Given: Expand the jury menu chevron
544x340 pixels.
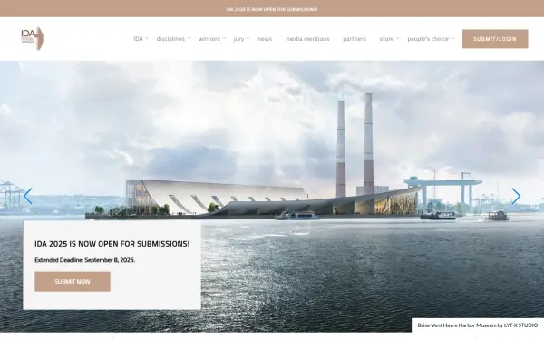Looking at the screenshot, I should (248, 38).
